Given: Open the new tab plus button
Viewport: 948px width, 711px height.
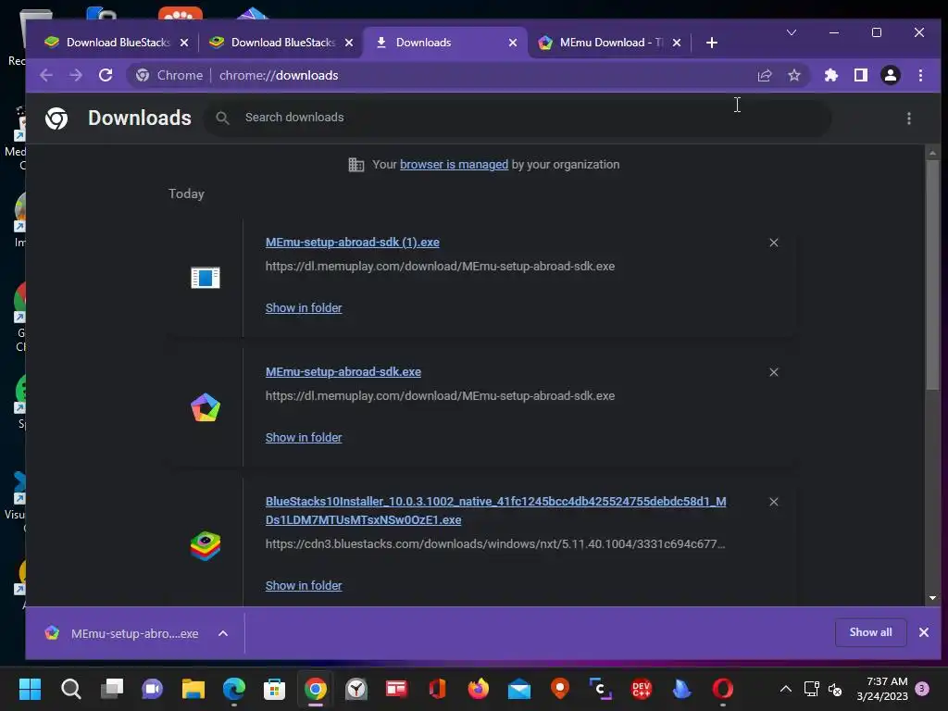Looking at the screenshot, I should coord(712,43).
